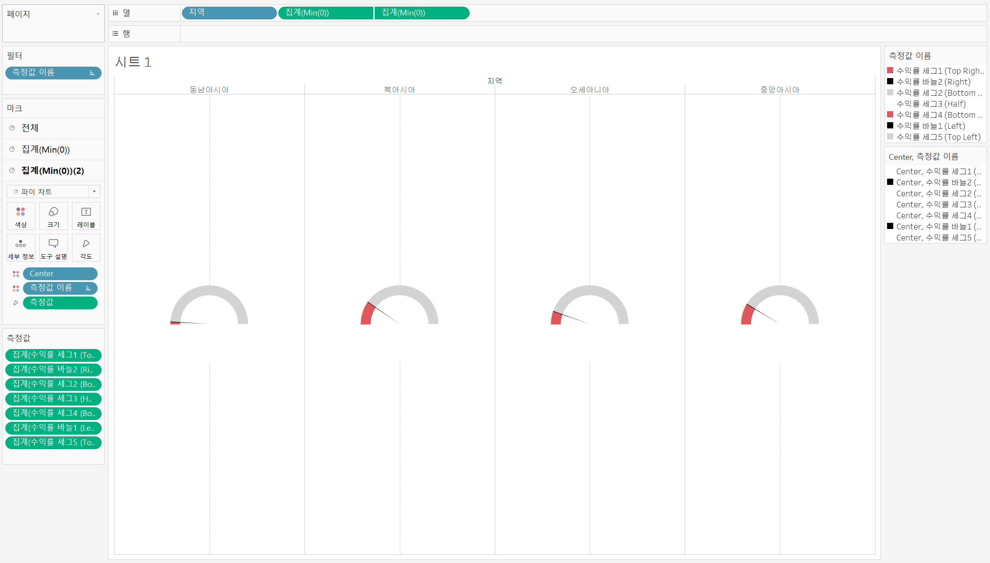990x563 pixels.
Task: Open the 페이지 shelf dropdown arrow
Action: pos(98,14)
